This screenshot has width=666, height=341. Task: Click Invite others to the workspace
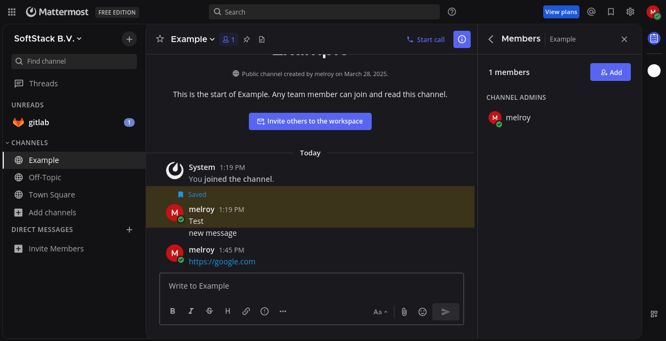coord(310,121)
